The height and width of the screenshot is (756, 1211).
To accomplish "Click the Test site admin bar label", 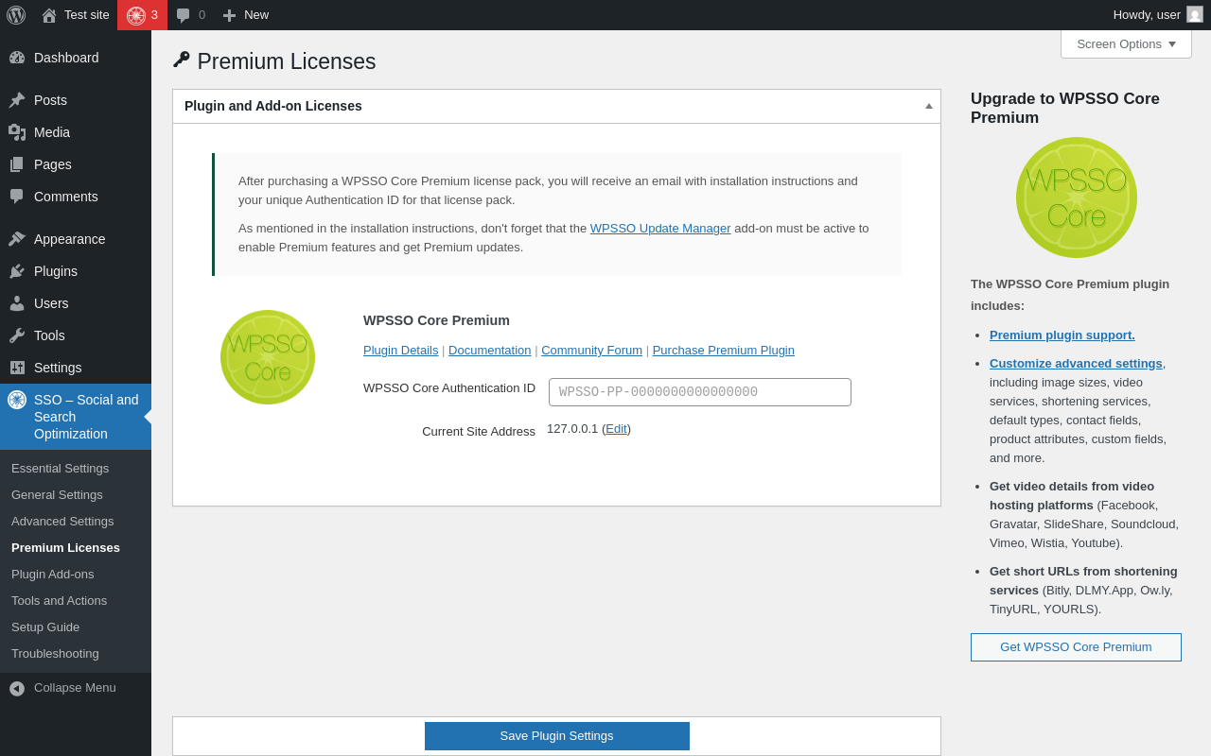I will 87,15.
